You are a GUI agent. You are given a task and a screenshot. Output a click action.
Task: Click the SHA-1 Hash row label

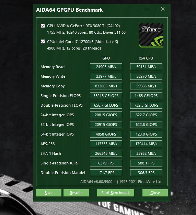(x=51, y=153)
